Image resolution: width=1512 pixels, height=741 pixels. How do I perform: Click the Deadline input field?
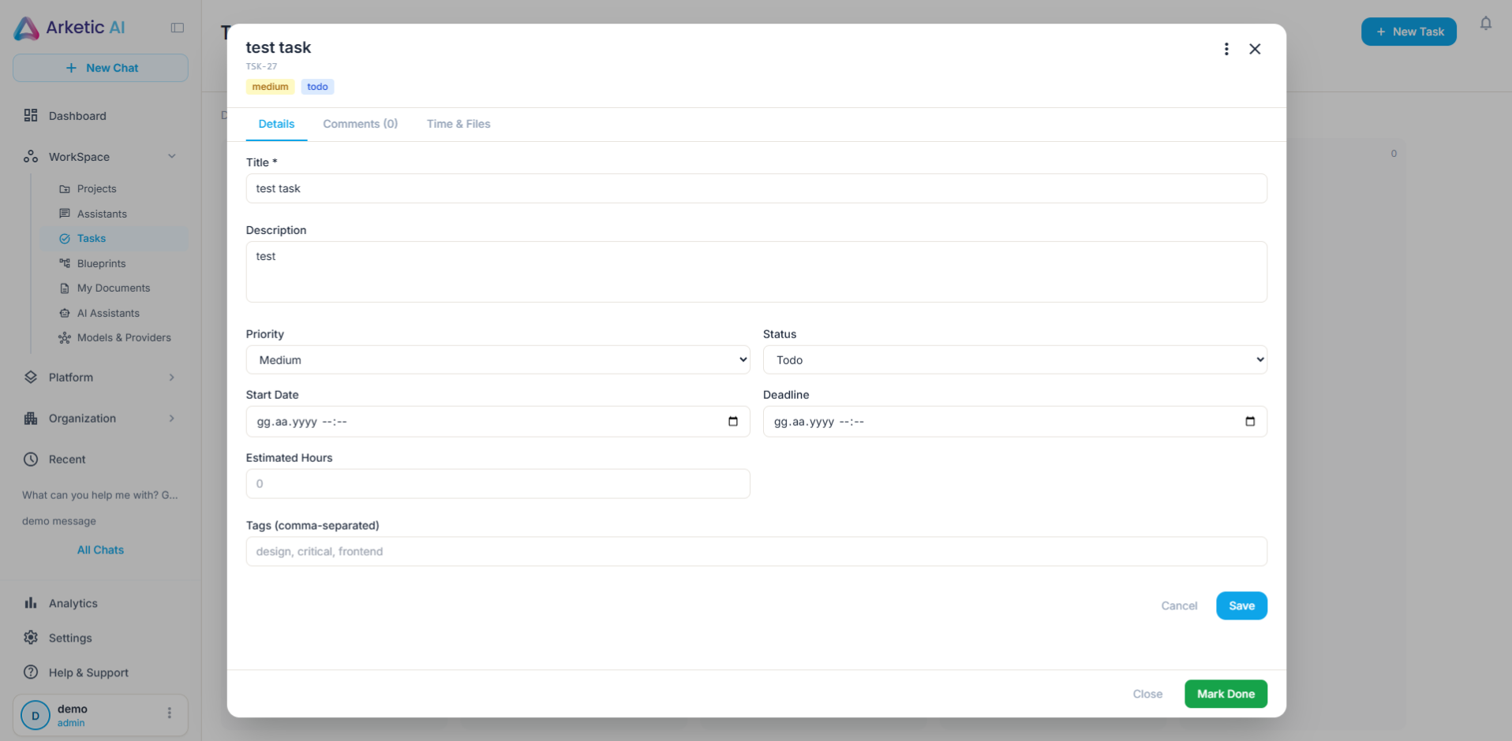pos(1015,422)
